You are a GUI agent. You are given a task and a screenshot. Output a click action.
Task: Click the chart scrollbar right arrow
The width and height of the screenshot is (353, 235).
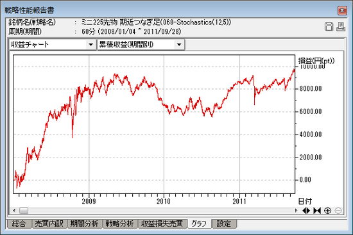(296, 211)
